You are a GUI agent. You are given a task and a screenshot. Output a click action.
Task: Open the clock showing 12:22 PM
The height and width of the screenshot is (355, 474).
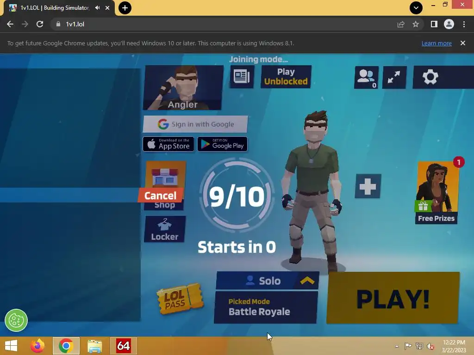[454, 346]
